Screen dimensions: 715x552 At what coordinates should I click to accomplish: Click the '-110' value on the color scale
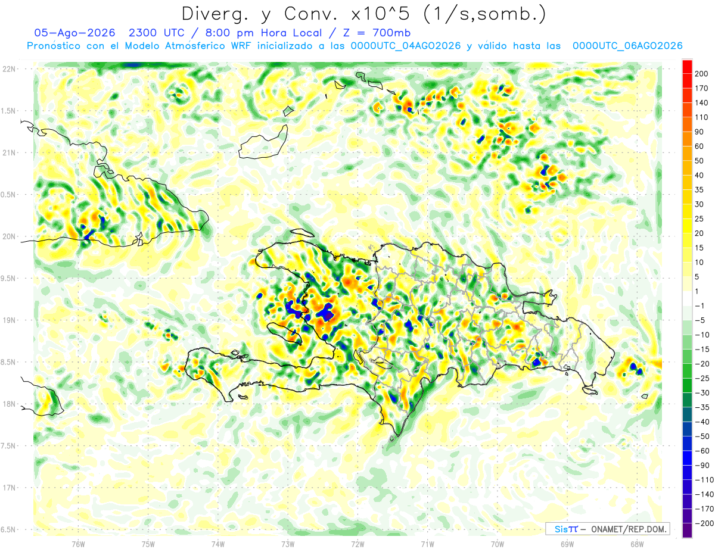pos(704,480)
